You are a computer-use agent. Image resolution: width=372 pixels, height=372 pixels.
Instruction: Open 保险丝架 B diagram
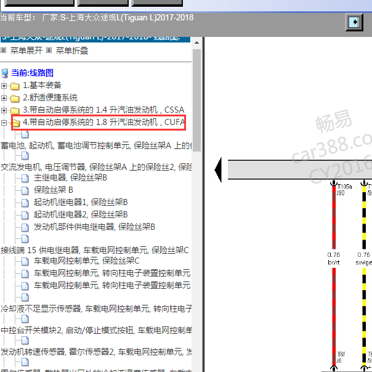coord(54,190)
